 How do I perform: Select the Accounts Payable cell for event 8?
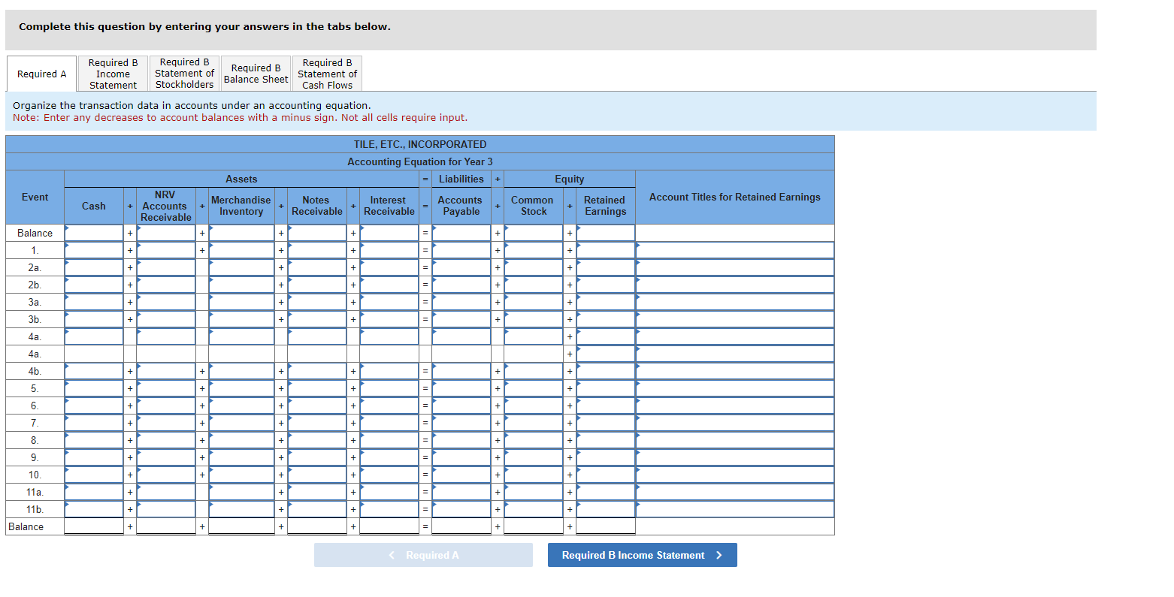point(461,440)
